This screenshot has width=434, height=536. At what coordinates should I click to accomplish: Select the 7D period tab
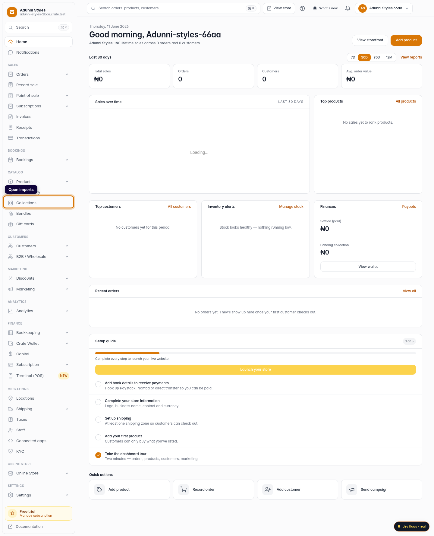pyautogui.click(x=353, y=57)
